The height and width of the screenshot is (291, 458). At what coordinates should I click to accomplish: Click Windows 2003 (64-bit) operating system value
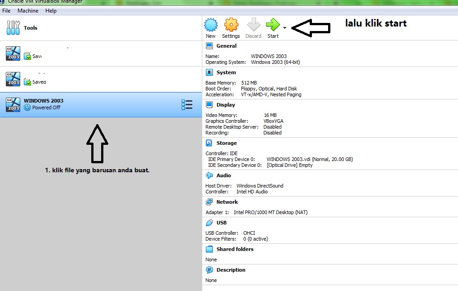pos(276,62)
